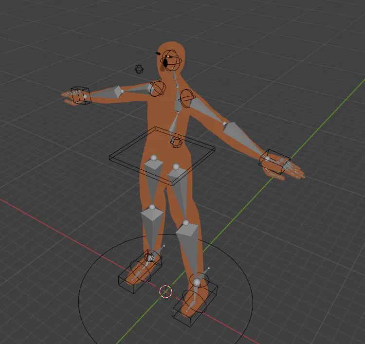365x344 pixels.
Task: Click the farther leg hip joint sphere
Action: click(153, 158)
